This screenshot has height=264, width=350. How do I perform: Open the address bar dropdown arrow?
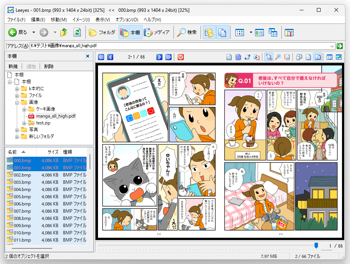(x=332, y=46)
